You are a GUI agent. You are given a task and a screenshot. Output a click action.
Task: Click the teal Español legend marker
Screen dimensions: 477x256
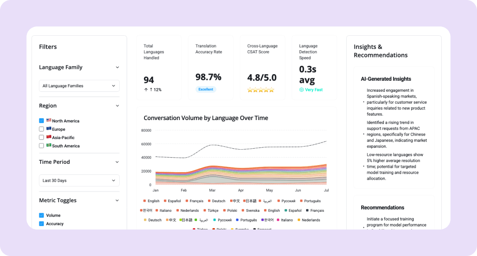pos(286,211)
